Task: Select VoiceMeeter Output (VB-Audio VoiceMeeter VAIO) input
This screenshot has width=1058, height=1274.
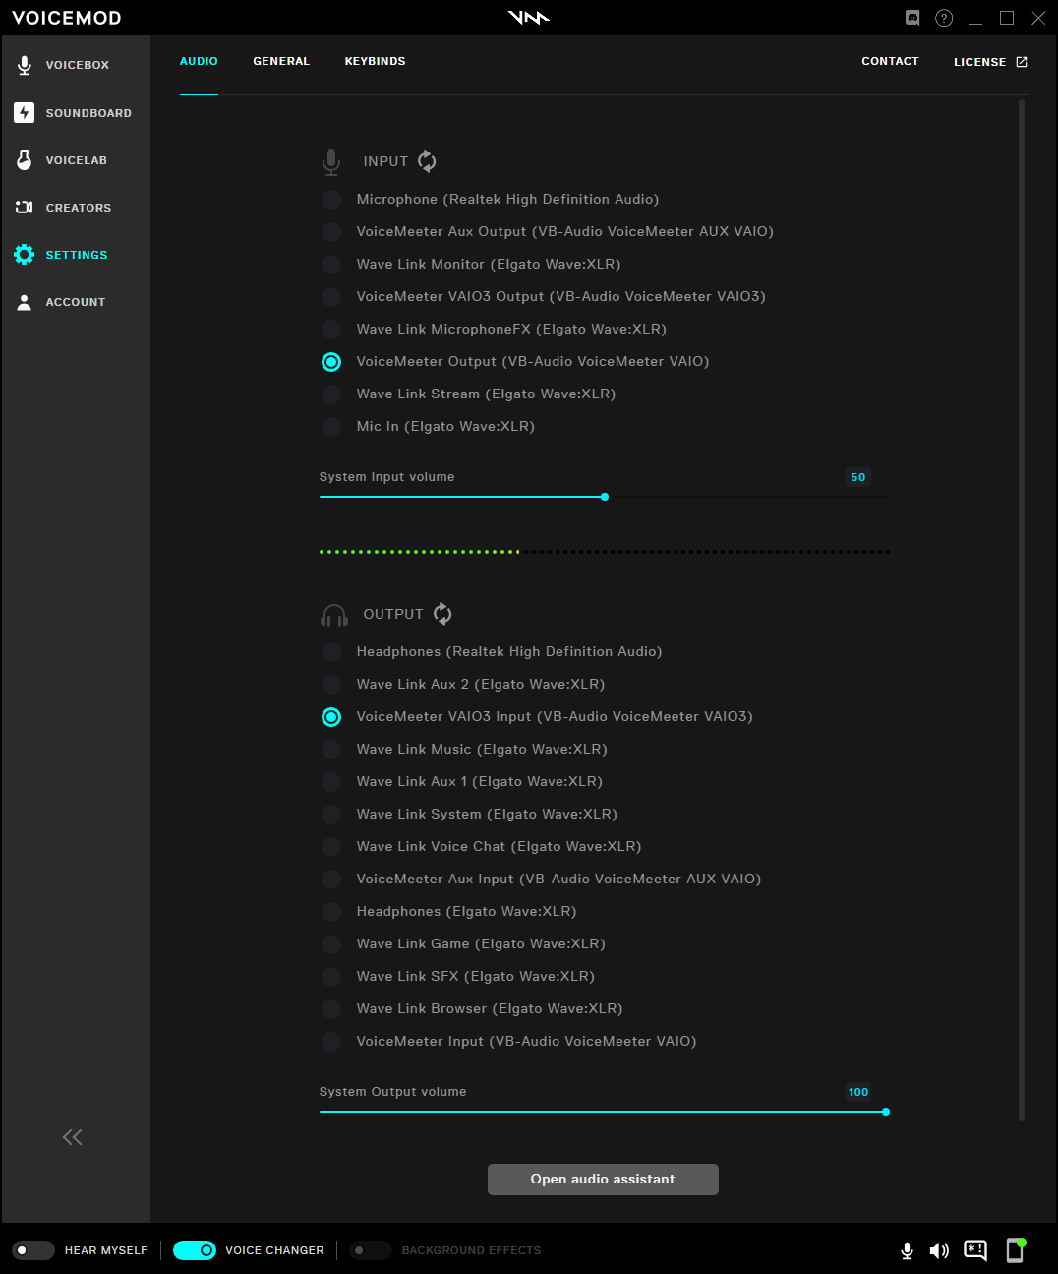Action: point(515,362)
